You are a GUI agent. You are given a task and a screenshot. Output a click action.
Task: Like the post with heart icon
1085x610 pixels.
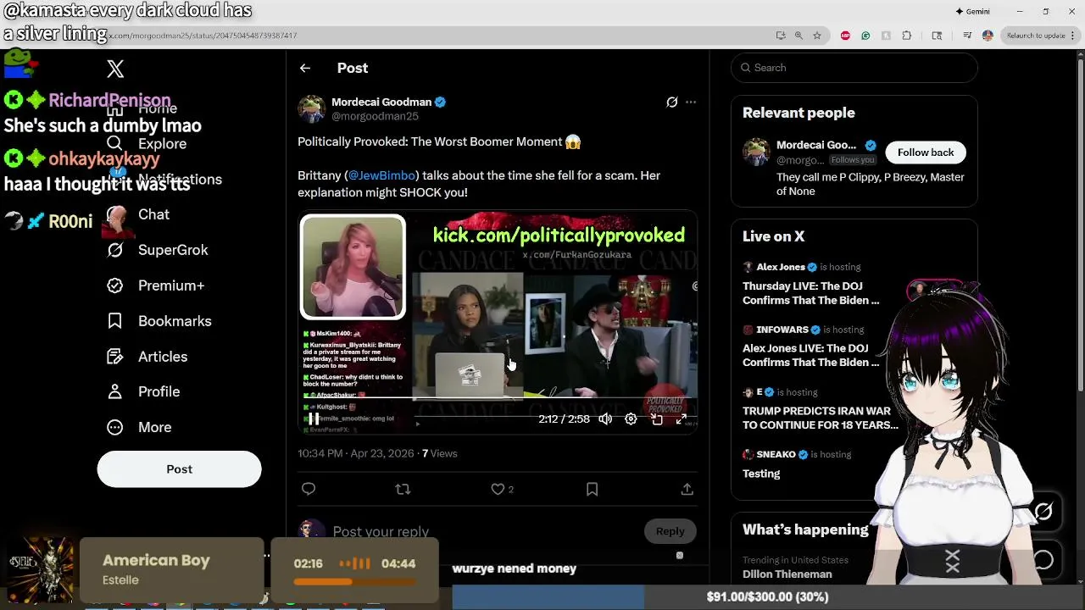[x=498, y=489]
